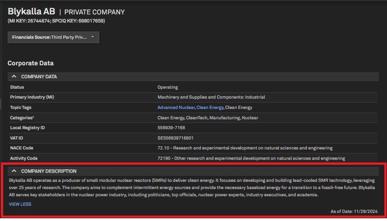Click the COMPANY DATA section header title
This screenshot has height=221, width=387.
pos(39,77)
